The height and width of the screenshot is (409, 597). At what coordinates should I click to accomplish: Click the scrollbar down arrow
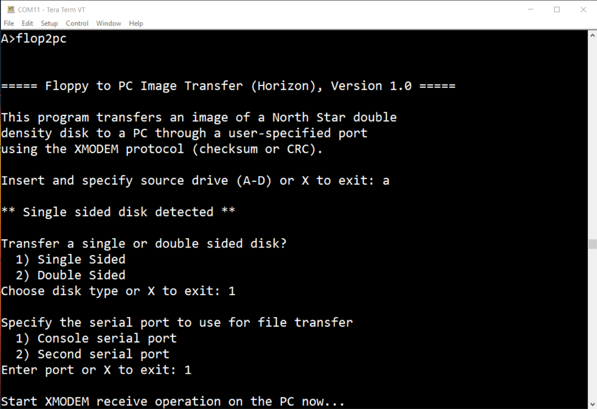(593, 404)
